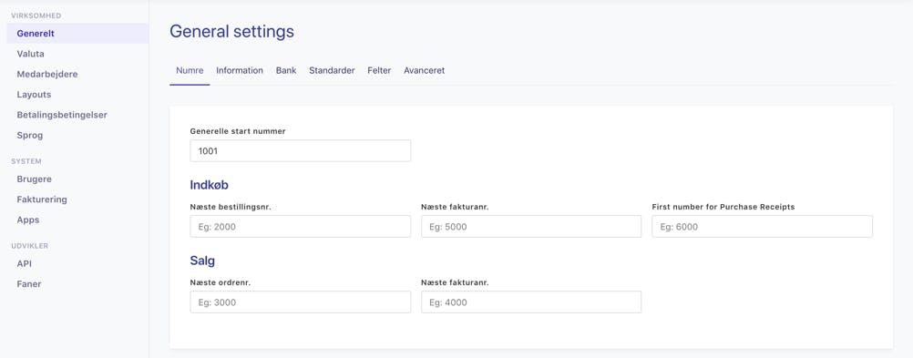Click the Næste bestillingsnr. label
The image size is (913, 358).
pyautogui.click(x=231, y=207)
